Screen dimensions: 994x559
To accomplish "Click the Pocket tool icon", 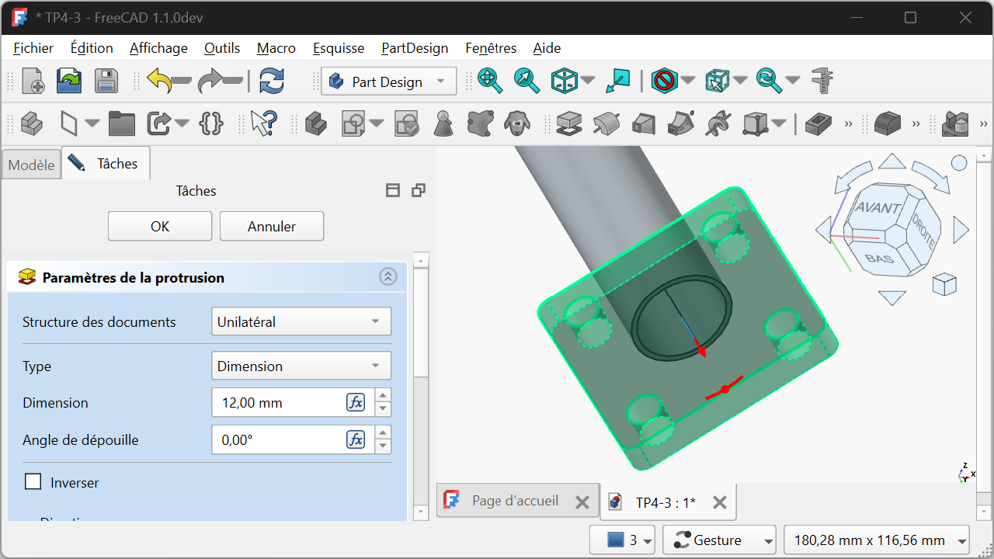I will [818, 123].
